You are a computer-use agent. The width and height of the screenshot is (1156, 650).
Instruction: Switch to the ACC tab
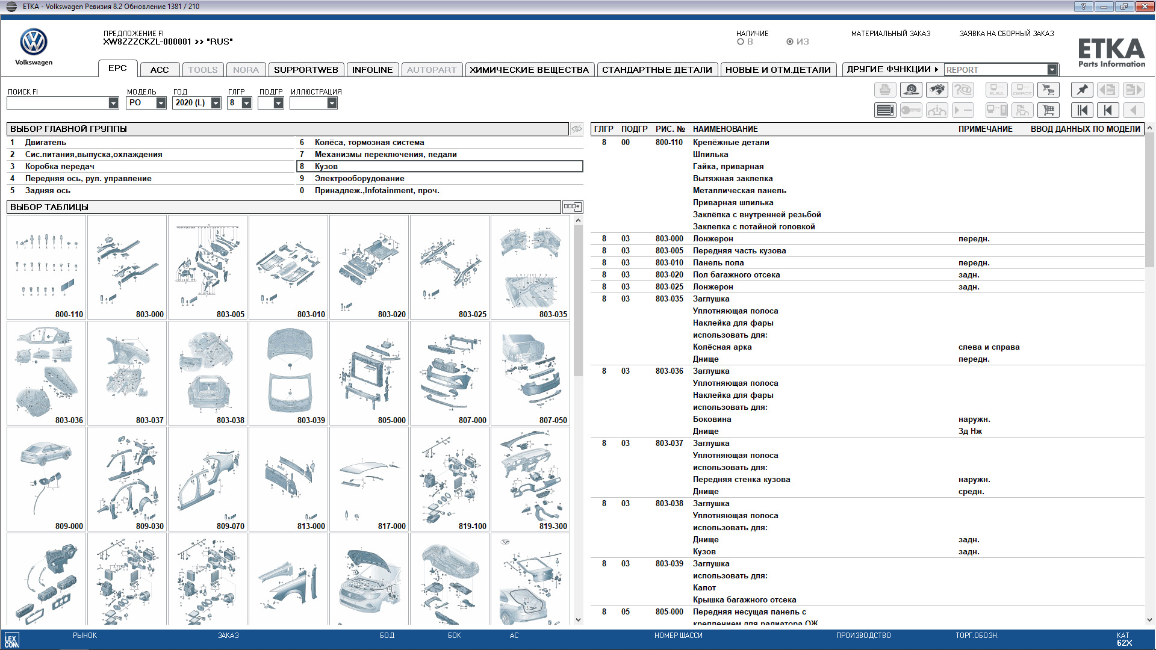160,70
